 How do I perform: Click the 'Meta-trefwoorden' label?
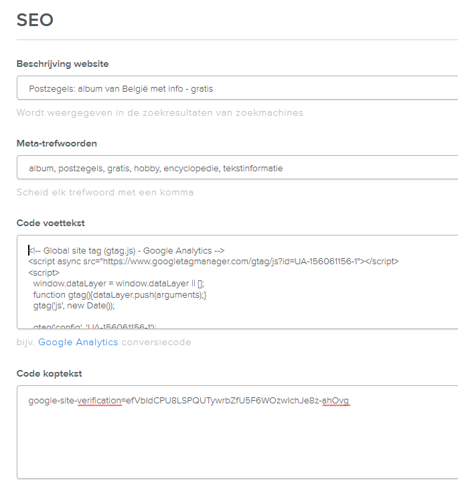point(56,144)
